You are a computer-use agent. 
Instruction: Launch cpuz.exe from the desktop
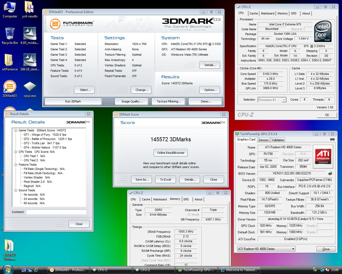(30, 89)
